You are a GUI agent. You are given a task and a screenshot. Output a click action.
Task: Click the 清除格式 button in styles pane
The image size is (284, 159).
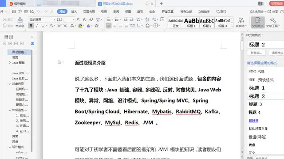pos(276,53)
